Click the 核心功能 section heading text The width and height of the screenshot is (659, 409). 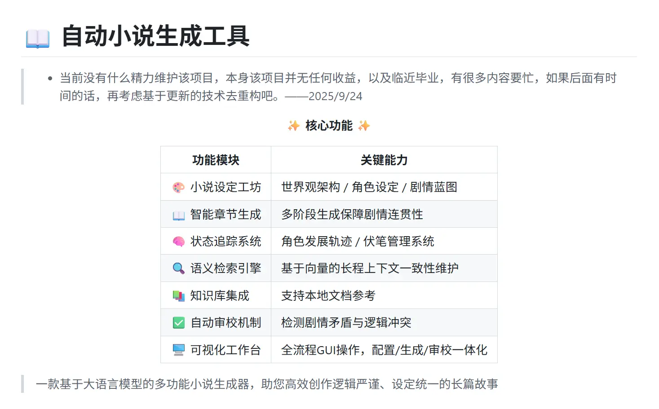click(x=329, y=126)
